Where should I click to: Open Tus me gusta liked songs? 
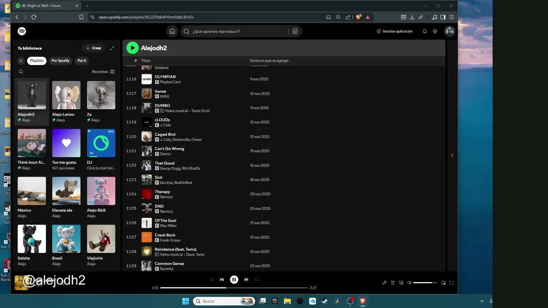click(x=66, y=150)
